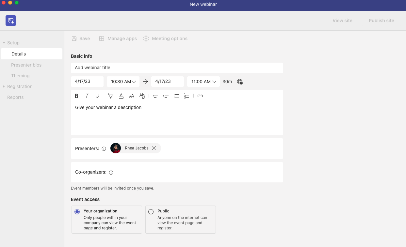The height and width of the screenshot is (247, 406).
Task: Toggle underline formatting
Action: [97, 96]
